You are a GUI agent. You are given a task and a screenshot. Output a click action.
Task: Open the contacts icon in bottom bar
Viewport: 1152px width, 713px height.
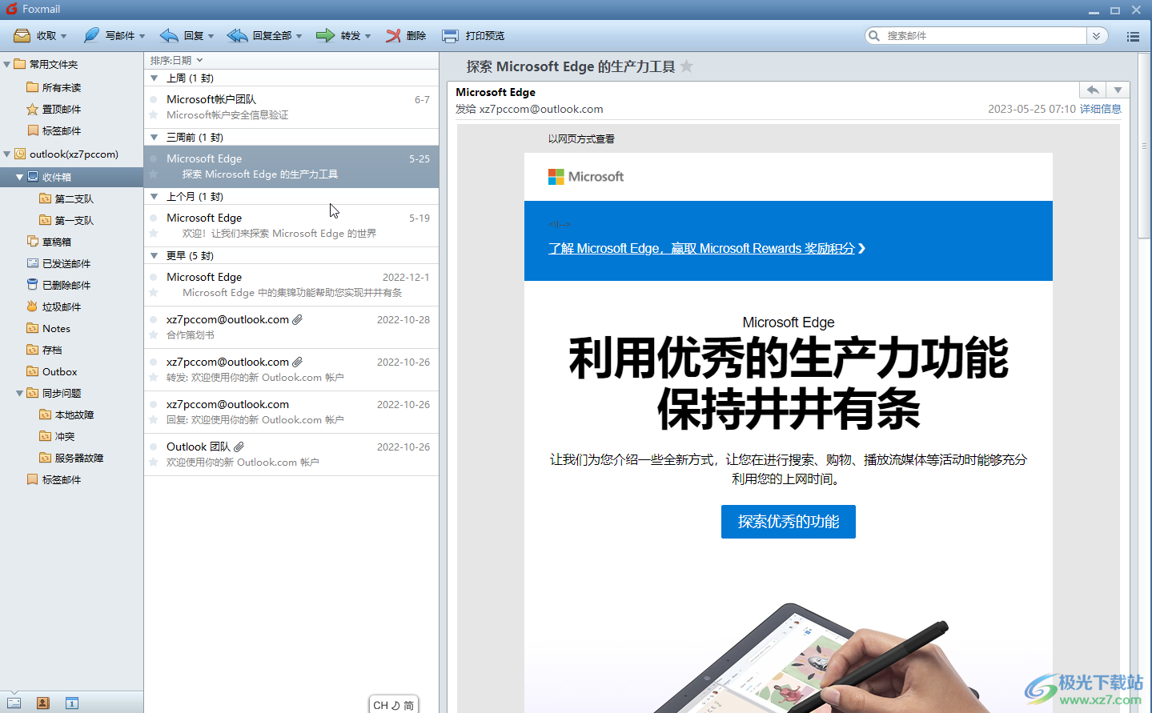click(43, 703)
